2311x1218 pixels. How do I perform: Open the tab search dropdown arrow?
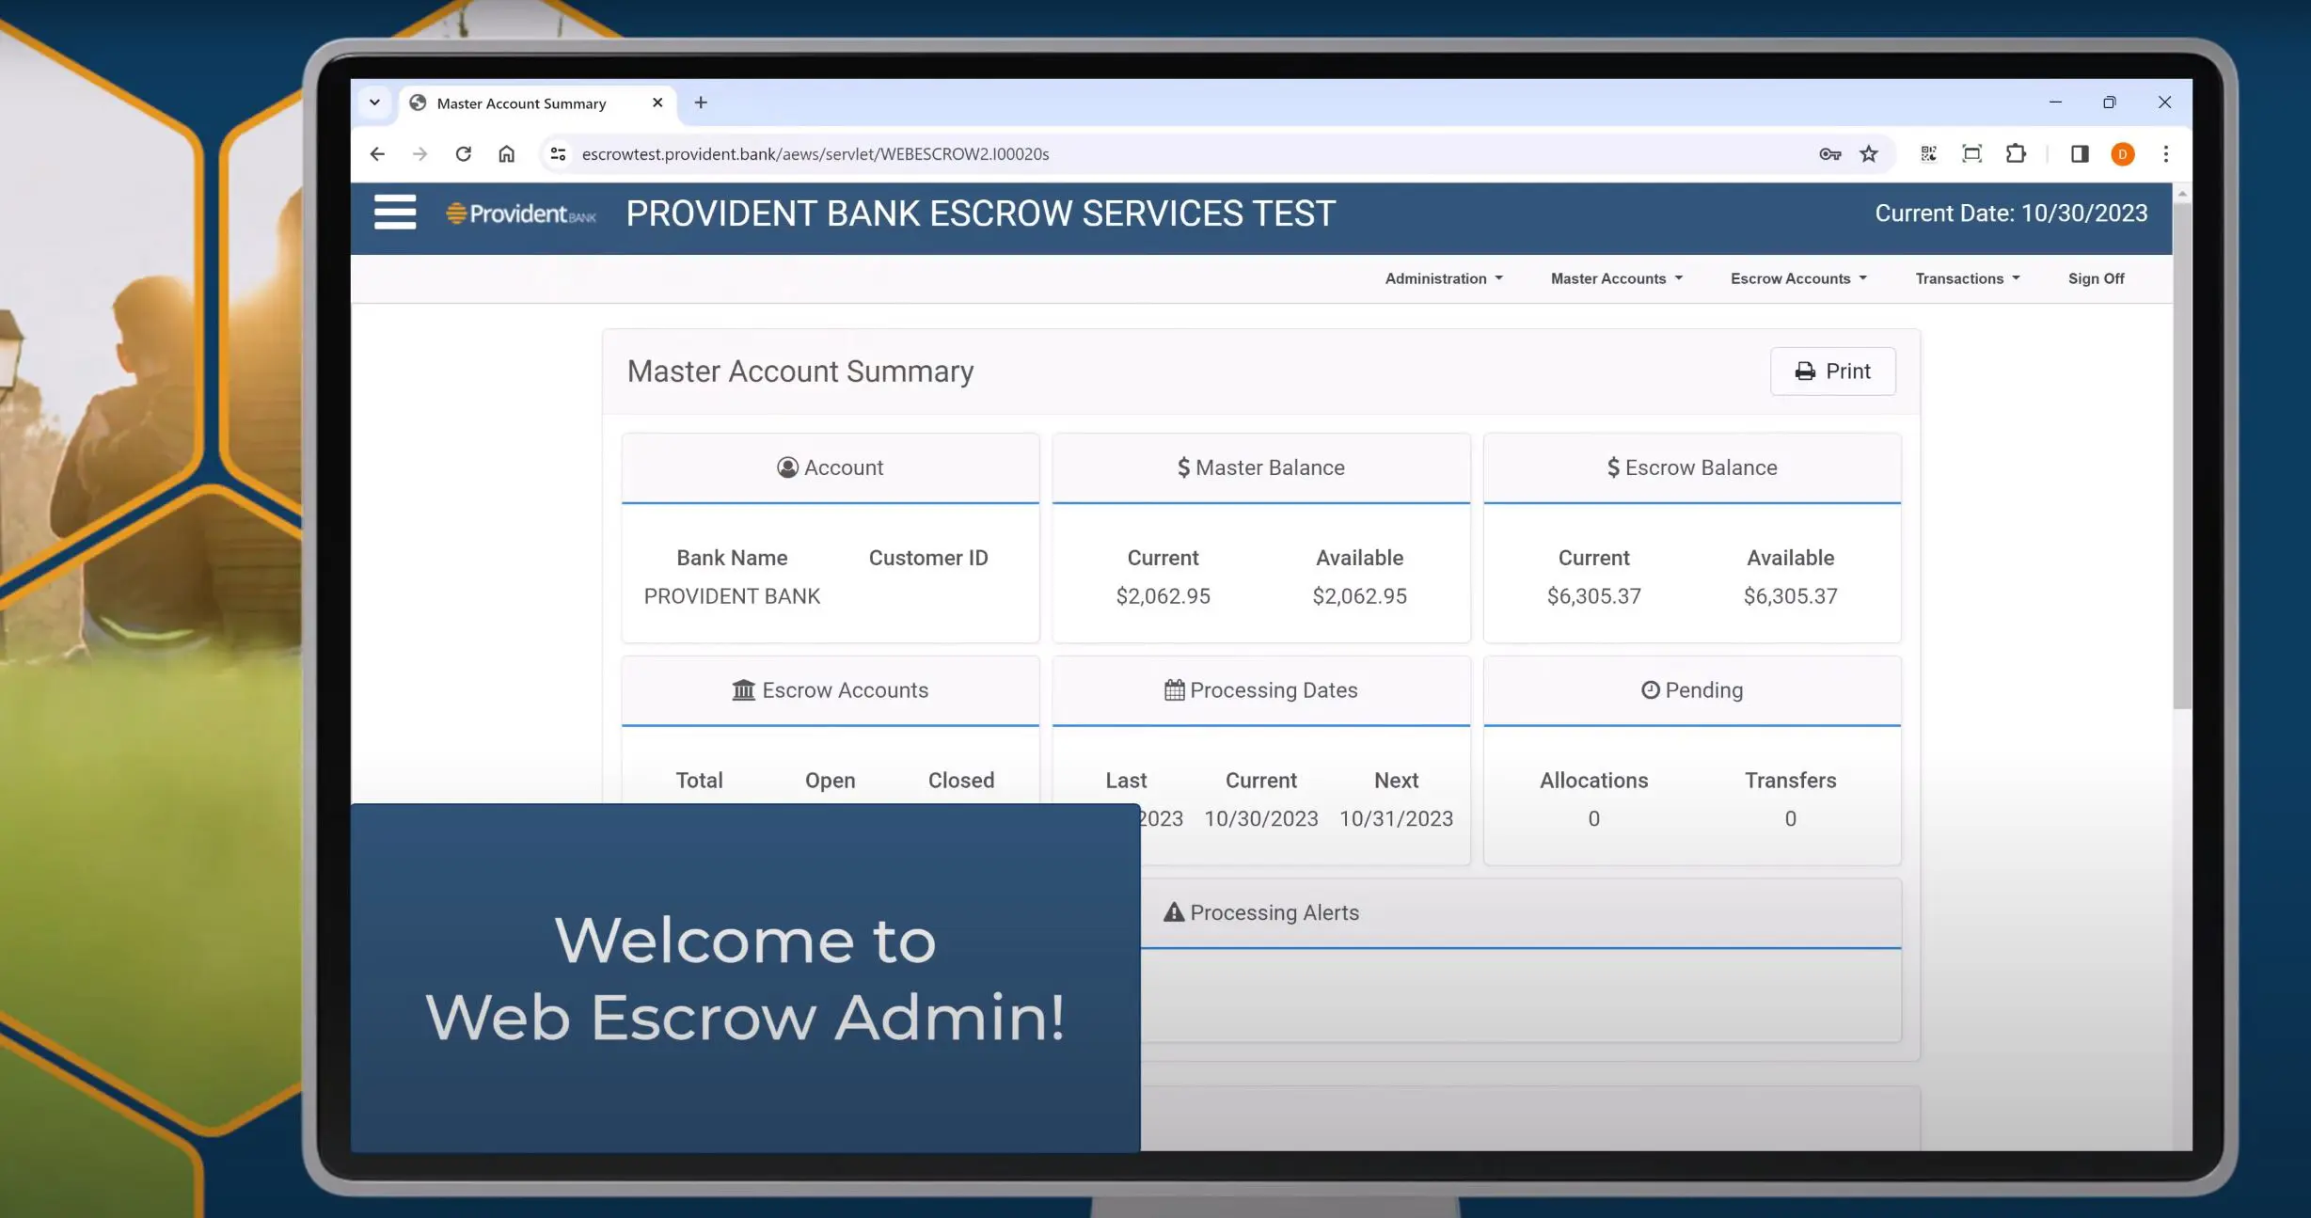point(374,103)
